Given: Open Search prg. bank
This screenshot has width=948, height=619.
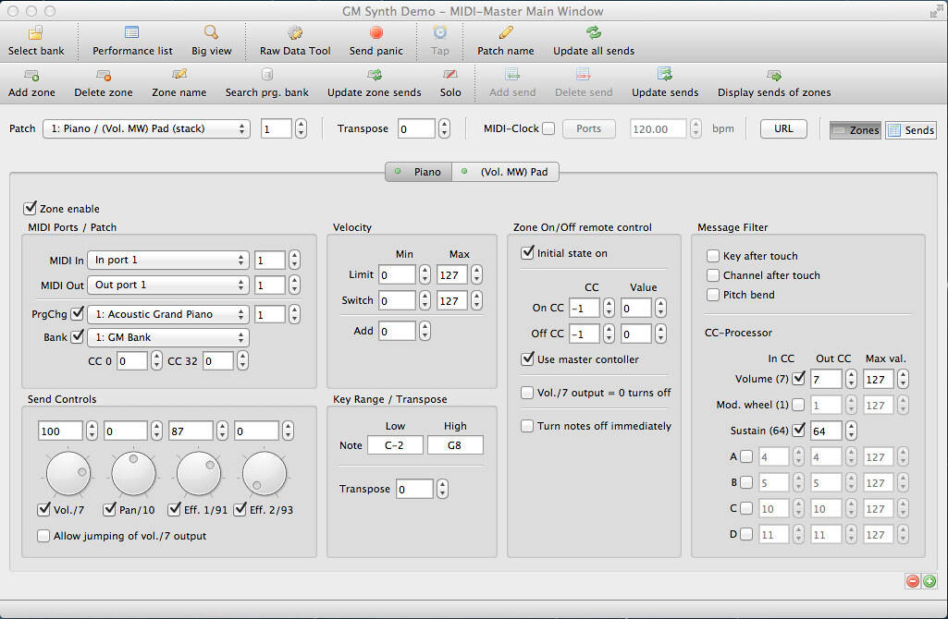Looking at the screenshot, I should tap(266, 83).
